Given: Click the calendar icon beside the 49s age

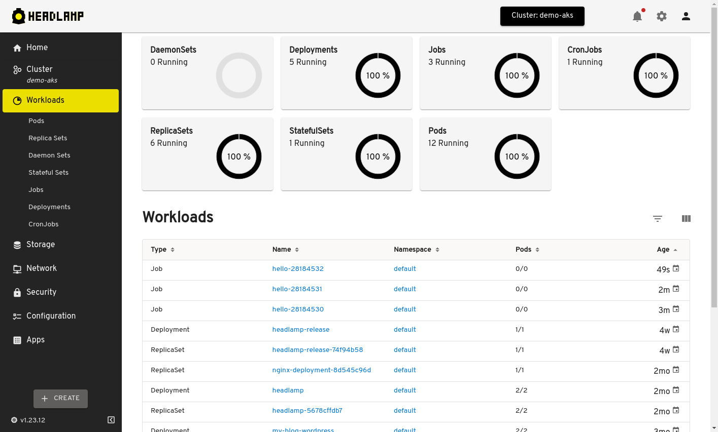Looking at the screenshot, I should click(675, 269).
